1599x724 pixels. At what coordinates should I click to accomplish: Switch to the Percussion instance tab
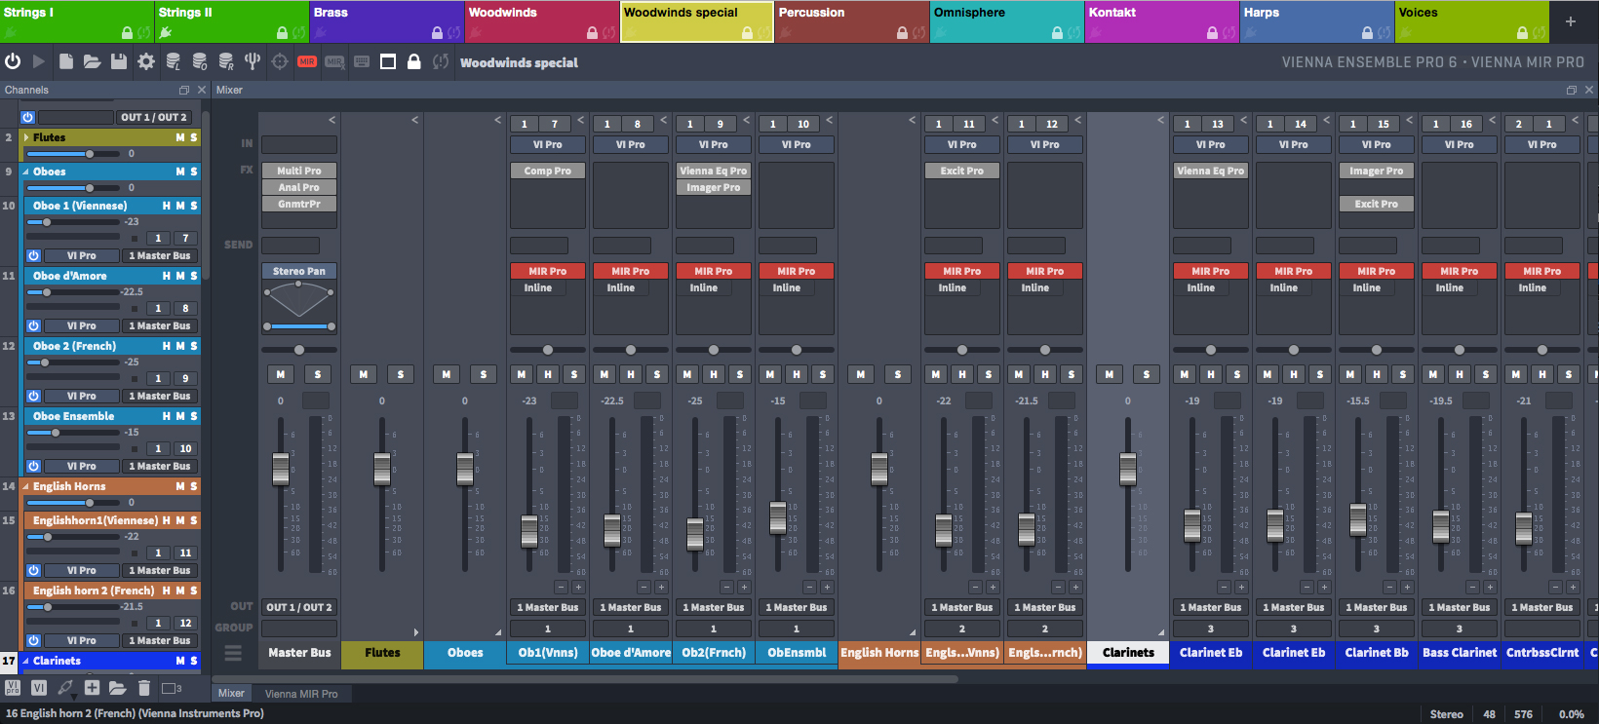pyautogui.click(x=852, y=20)
